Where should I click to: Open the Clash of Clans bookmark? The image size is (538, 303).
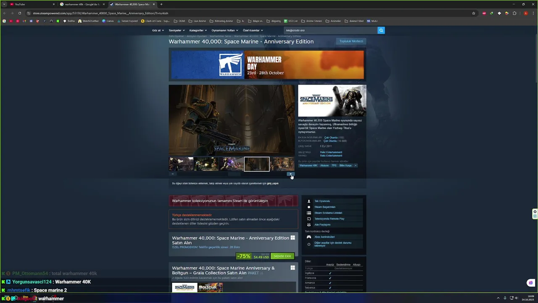tap(156, 21)
